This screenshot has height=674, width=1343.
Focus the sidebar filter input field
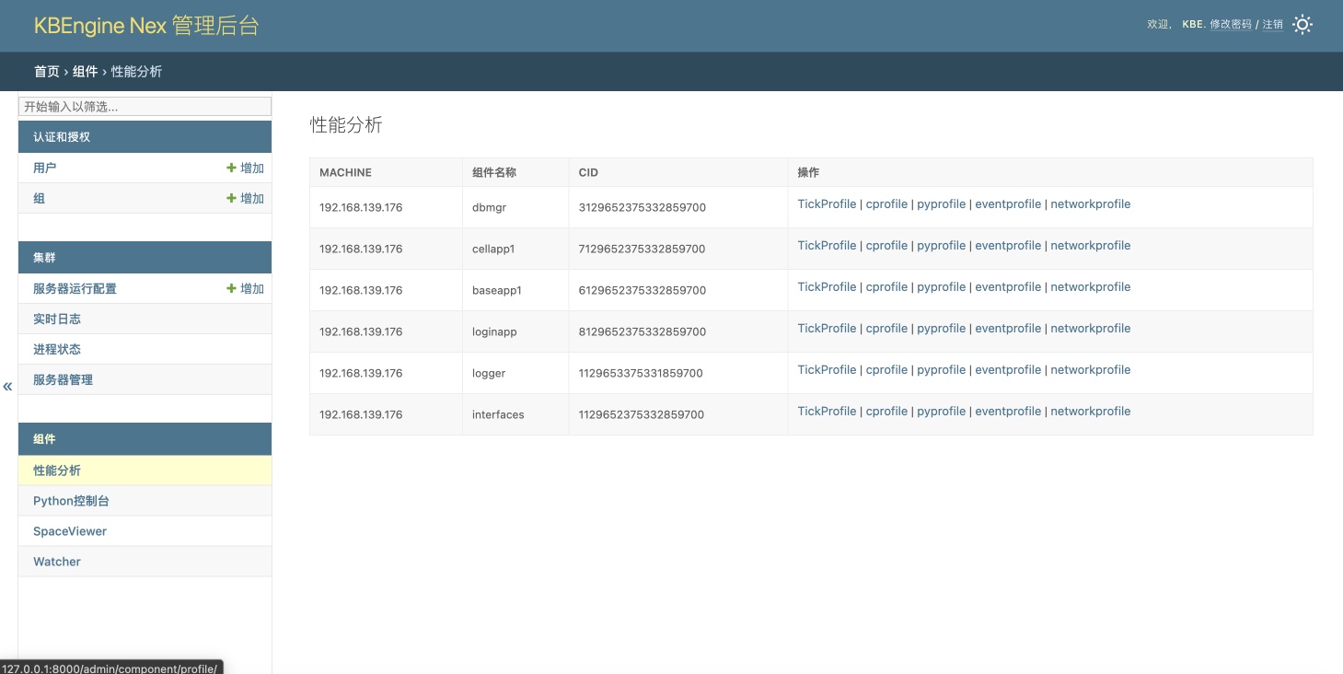(145, 107)
